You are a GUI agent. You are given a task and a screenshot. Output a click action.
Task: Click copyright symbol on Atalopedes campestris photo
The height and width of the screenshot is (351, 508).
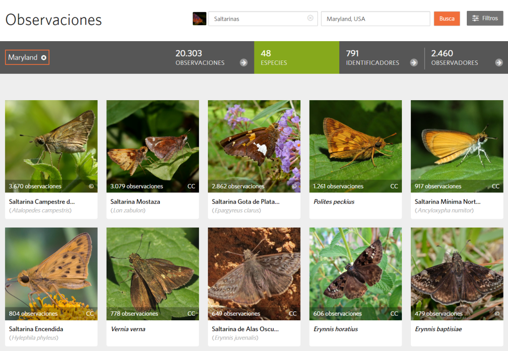pyautogui.click(x=91, y=186)
